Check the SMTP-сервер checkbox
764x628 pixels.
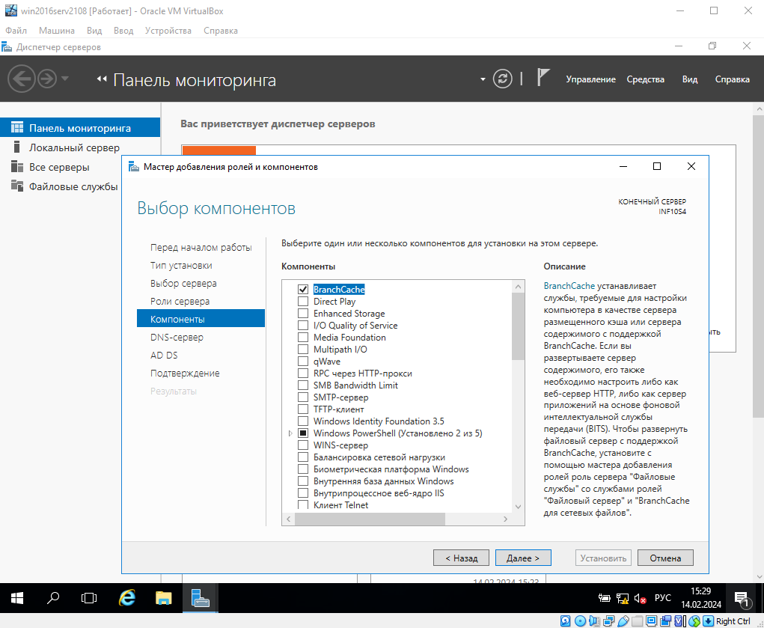click(303, 397)
